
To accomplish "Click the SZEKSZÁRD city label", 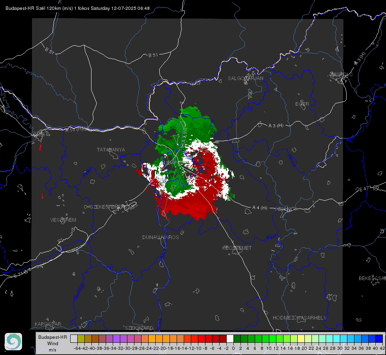I will [139, 328].
